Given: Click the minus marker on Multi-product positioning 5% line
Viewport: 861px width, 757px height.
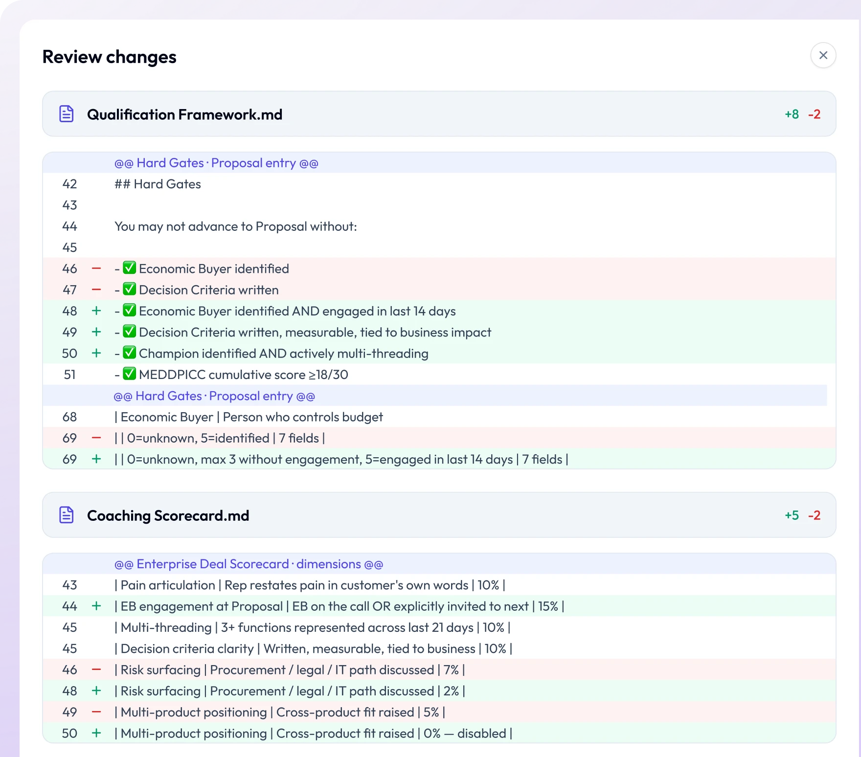Looking at the screenshot, I should point(96,712).
